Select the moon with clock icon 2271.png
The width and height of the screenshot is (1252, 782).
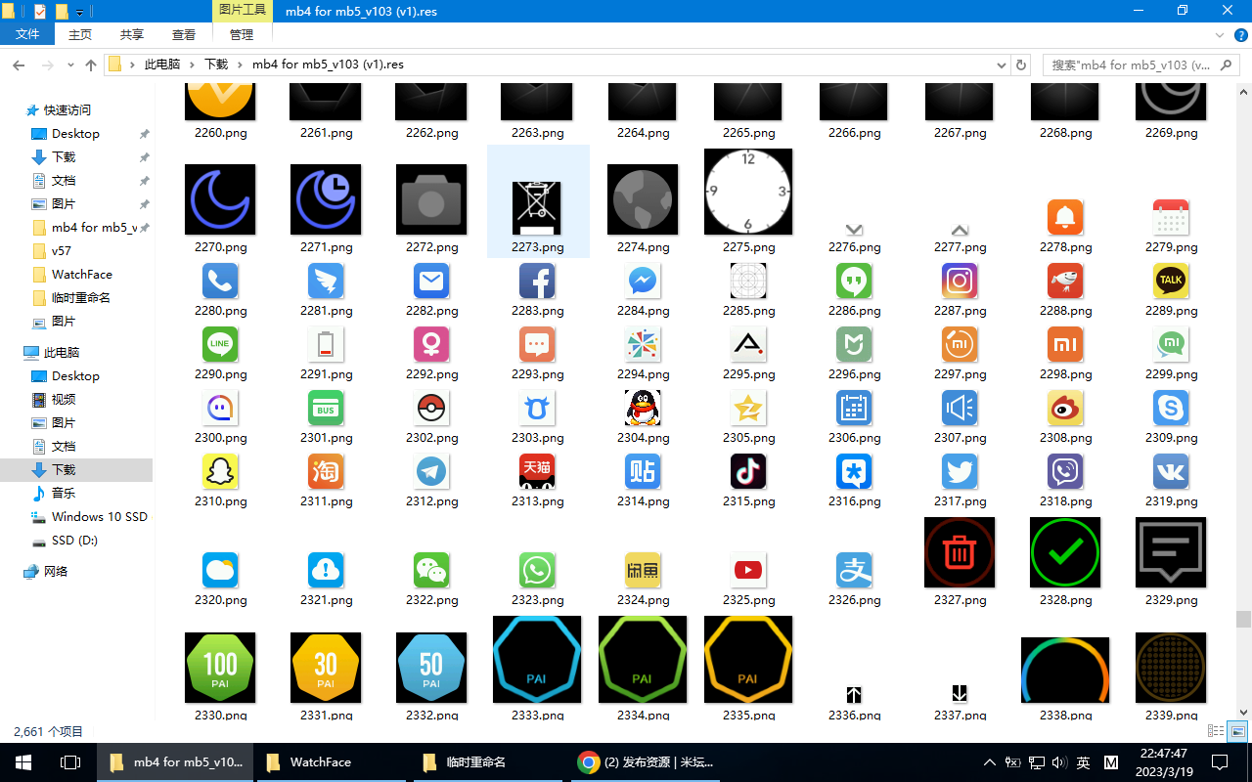tap(326, 199)
